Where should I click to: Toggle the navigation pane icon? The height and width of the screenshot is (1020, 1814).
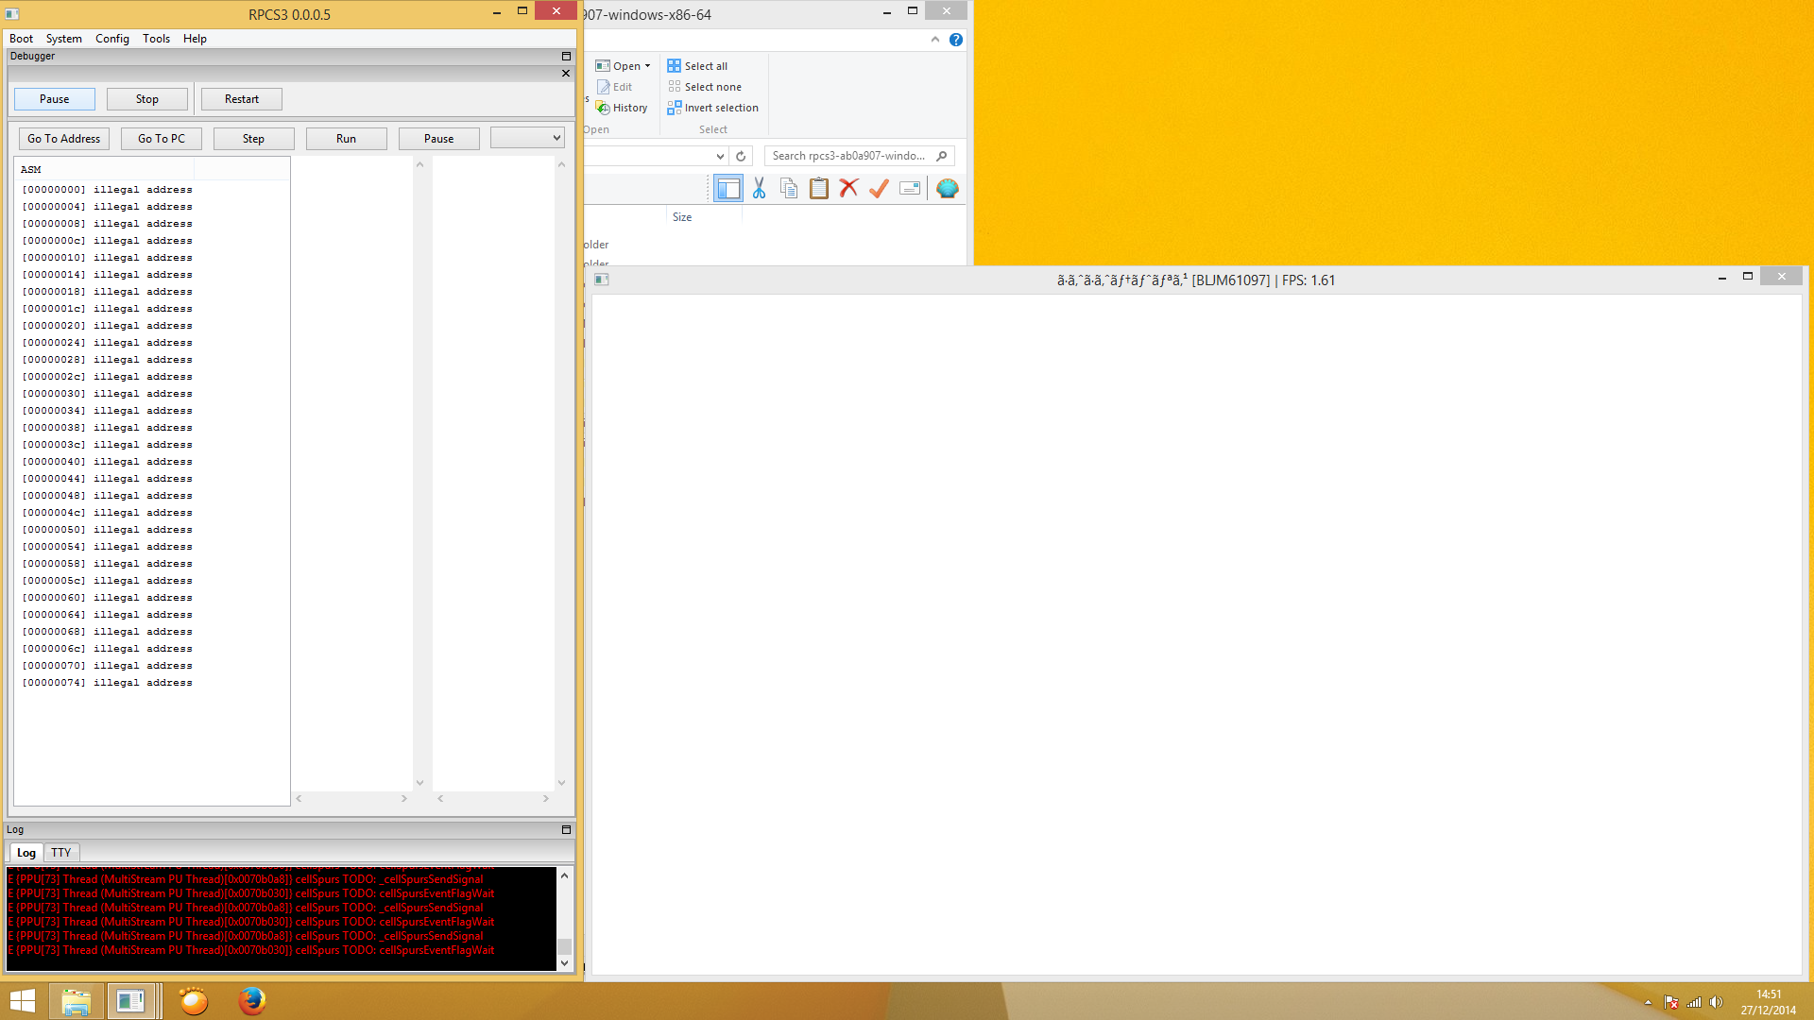[728, 189]
